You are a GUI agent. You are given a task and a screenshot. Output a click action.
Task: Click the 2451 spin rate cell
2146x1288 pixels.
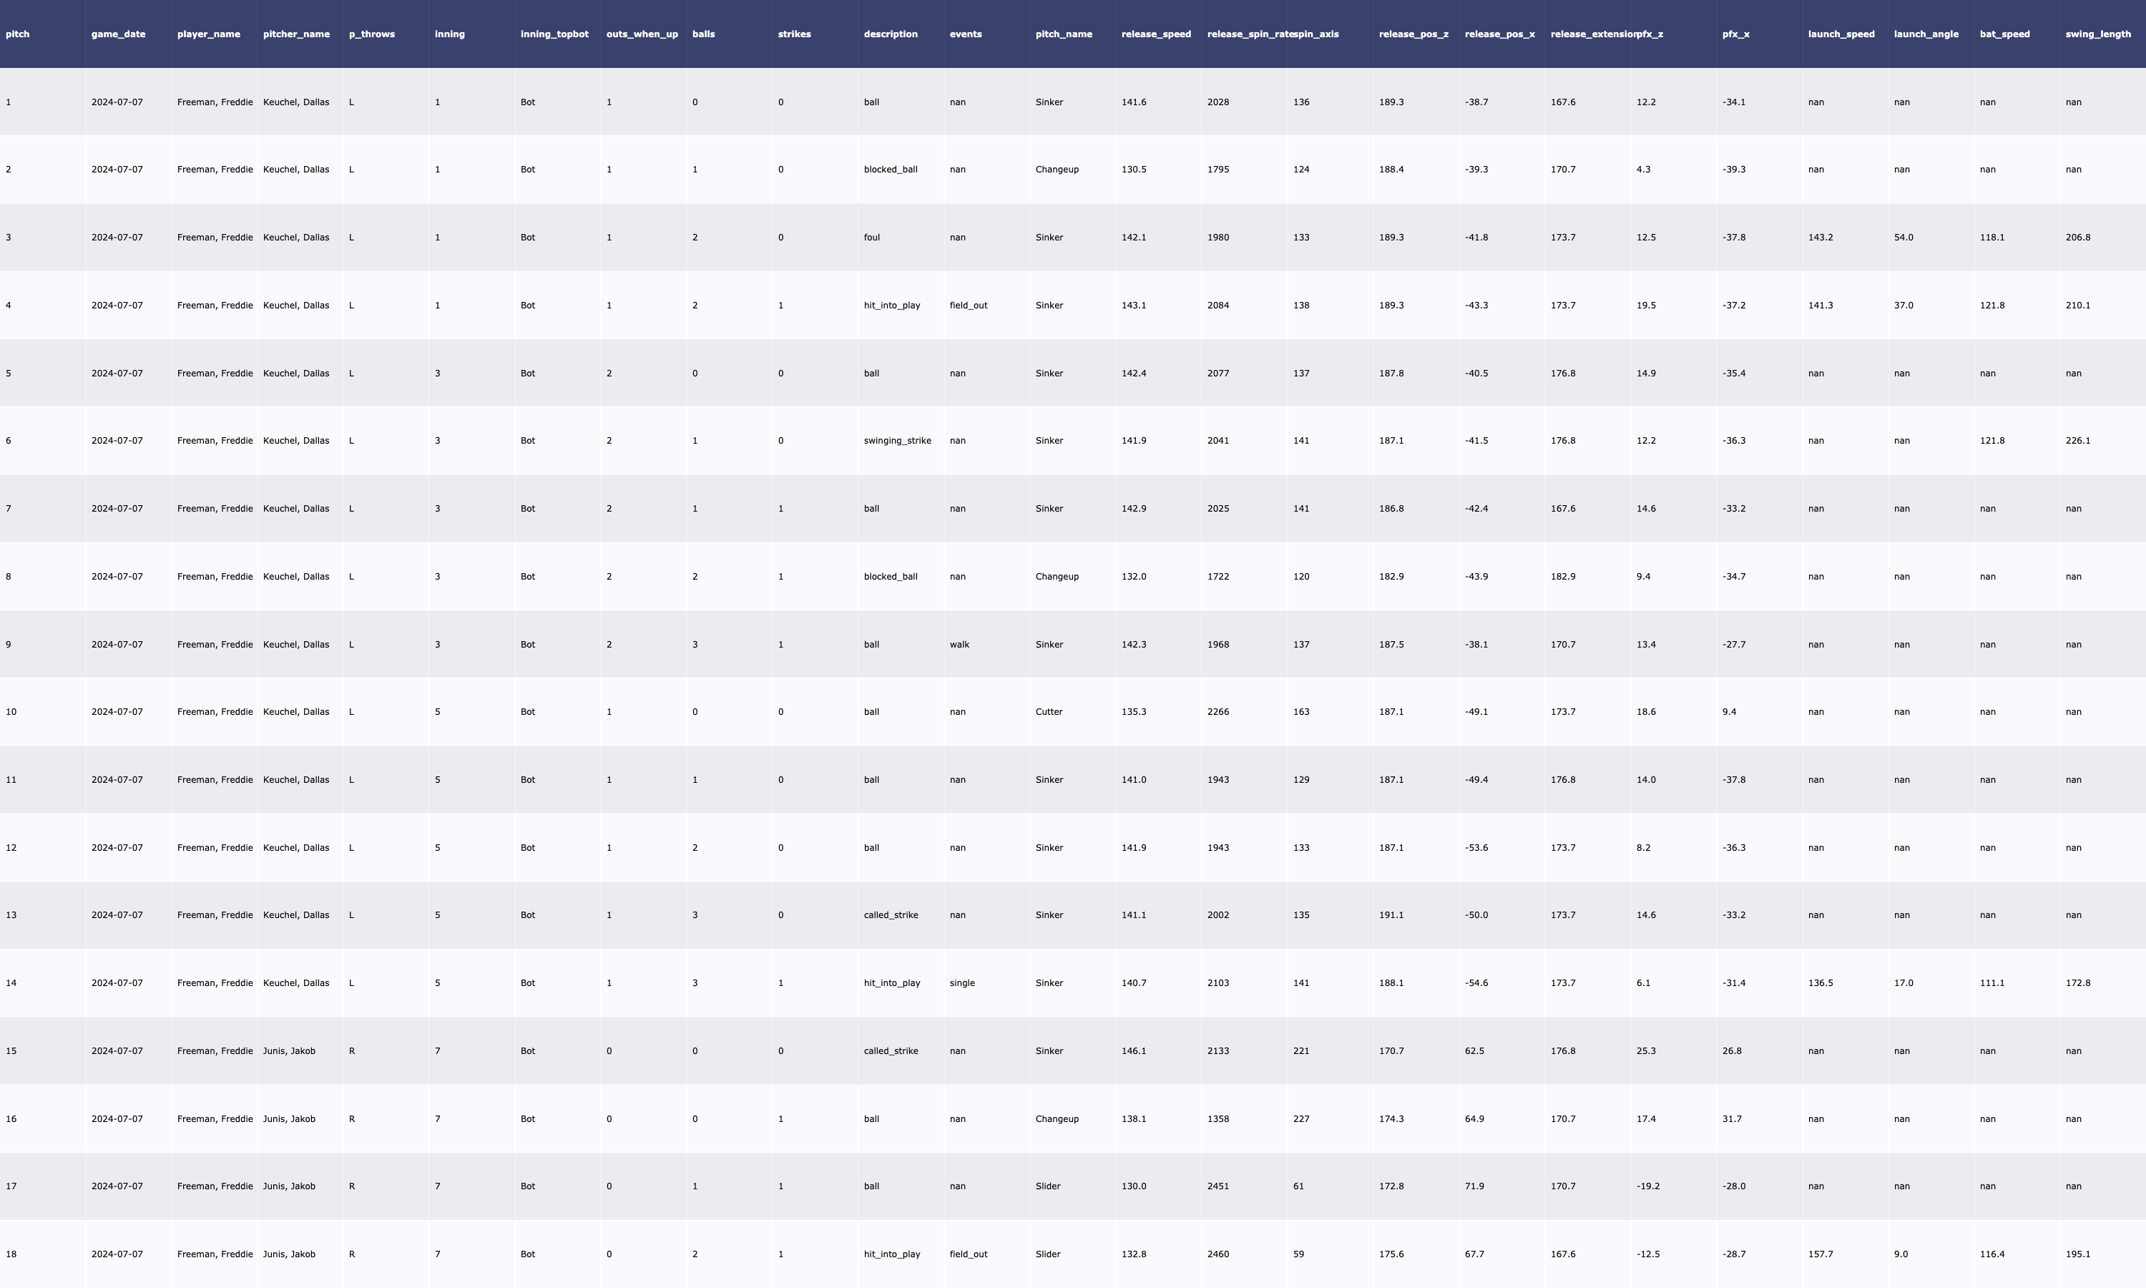click(1218, 1186)
